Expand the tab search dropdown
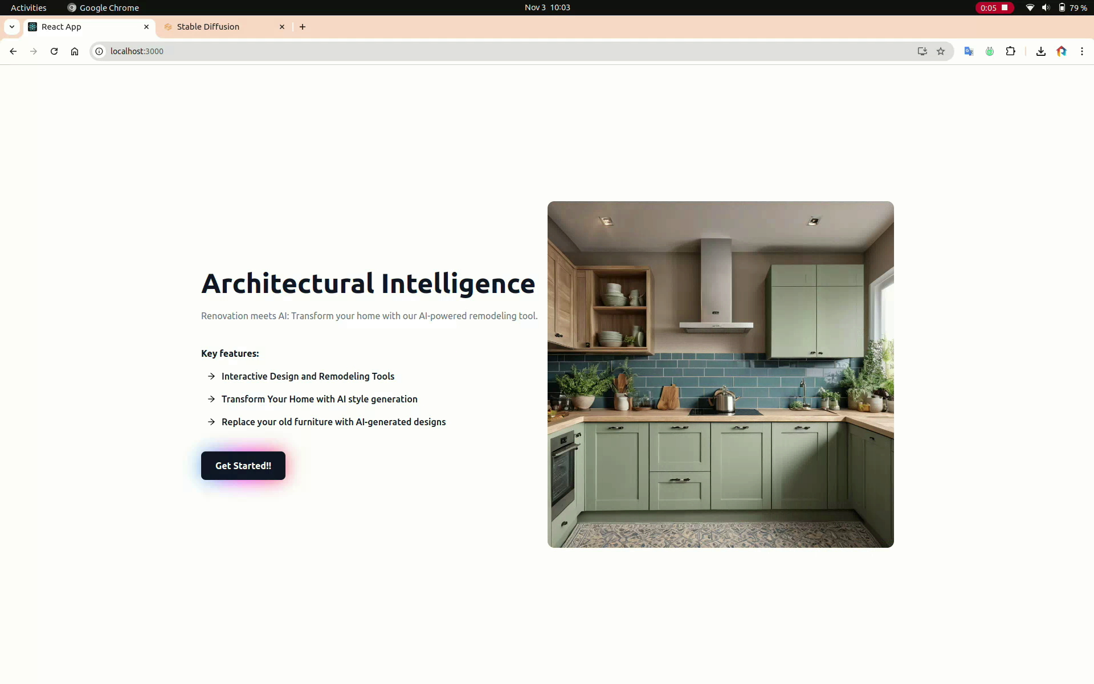The width and height of the screenshot is (1094, 684). (x=12, y=27)
